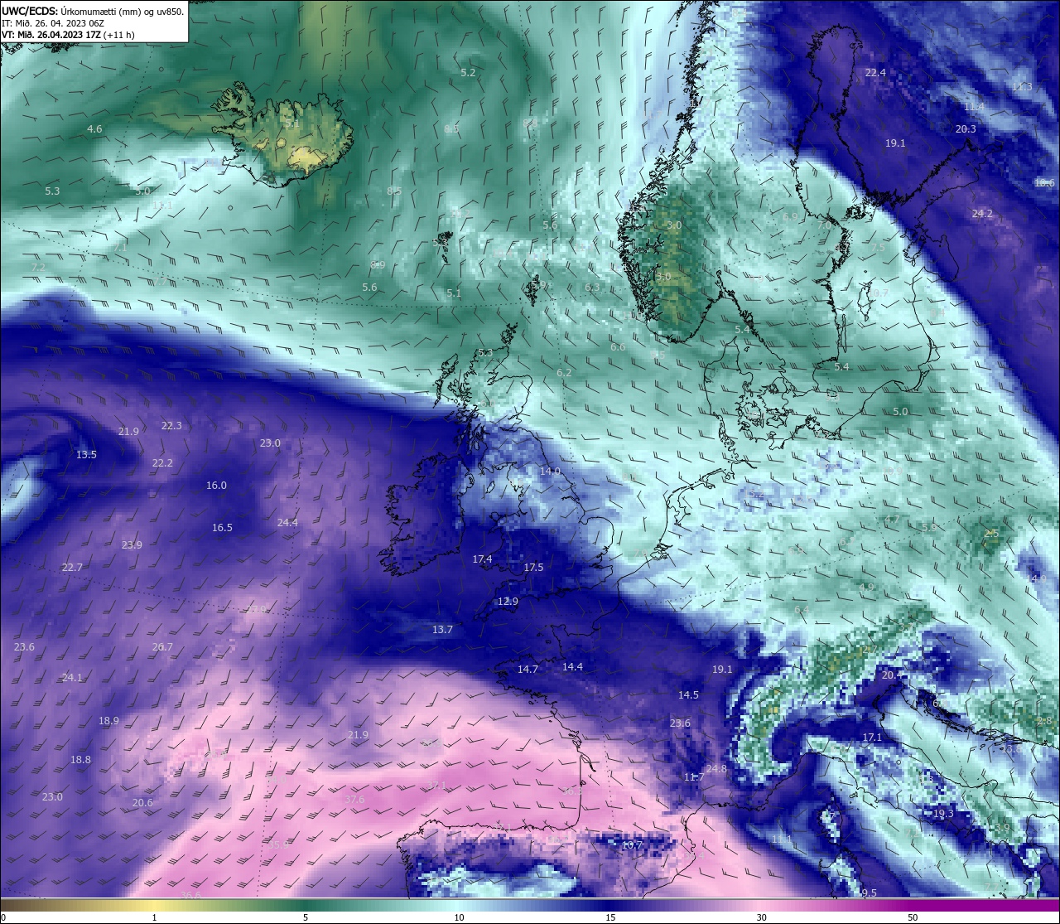Click the 50 label on the color scale
This screenshot has width=1060, height=924.
(x=913, y=917)
